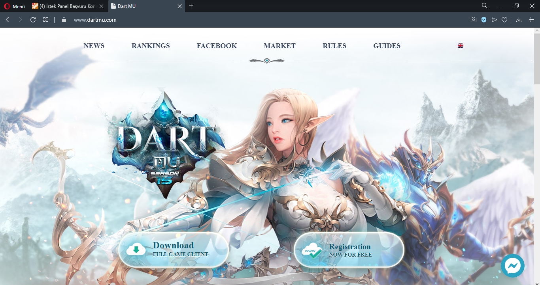Open the GUIDES page

coord(387,46)
